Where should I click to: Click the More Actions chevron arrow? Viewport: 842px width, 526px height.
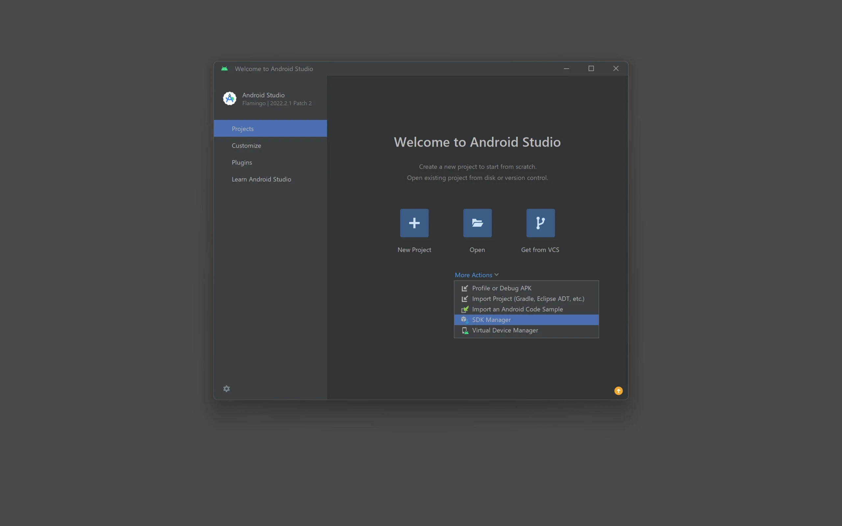point(497,275)
